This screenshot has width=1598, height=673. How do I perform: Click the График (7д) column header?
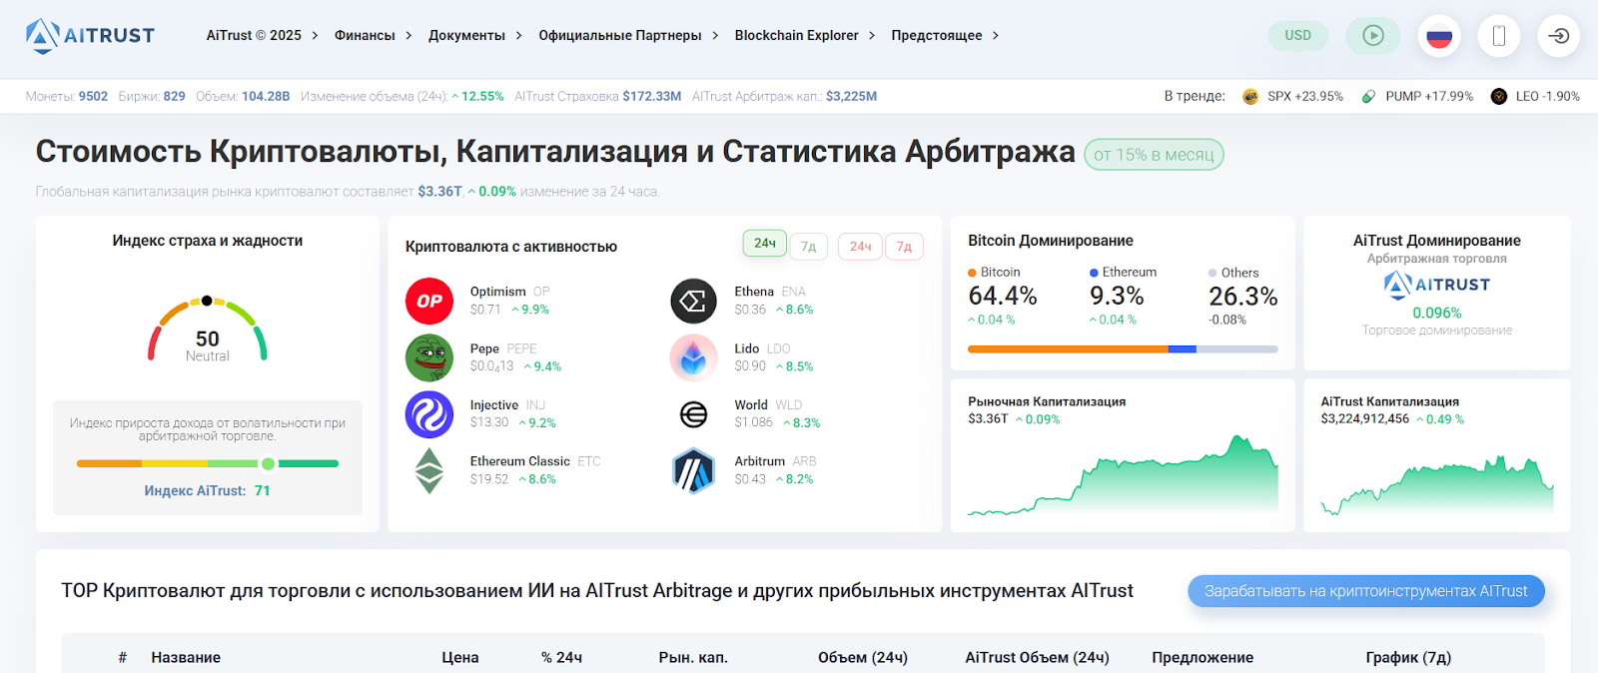[x=1408, y=657]
